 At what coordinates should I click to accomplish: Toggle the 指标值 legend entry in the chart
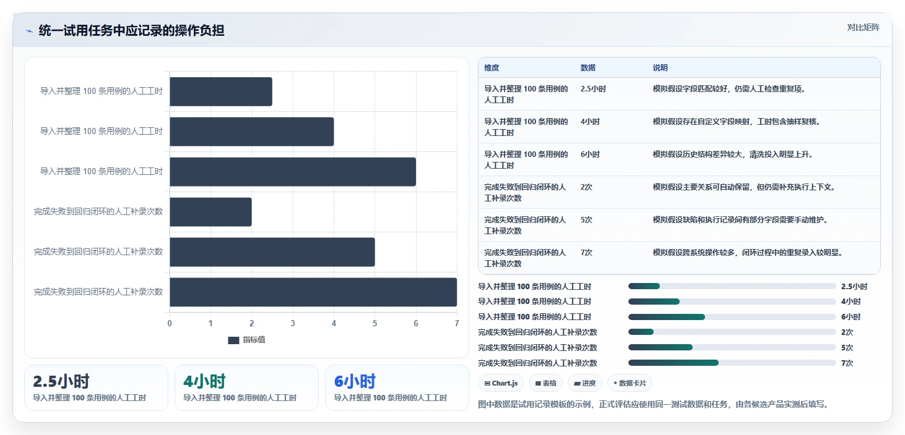(x=246, y=340)
